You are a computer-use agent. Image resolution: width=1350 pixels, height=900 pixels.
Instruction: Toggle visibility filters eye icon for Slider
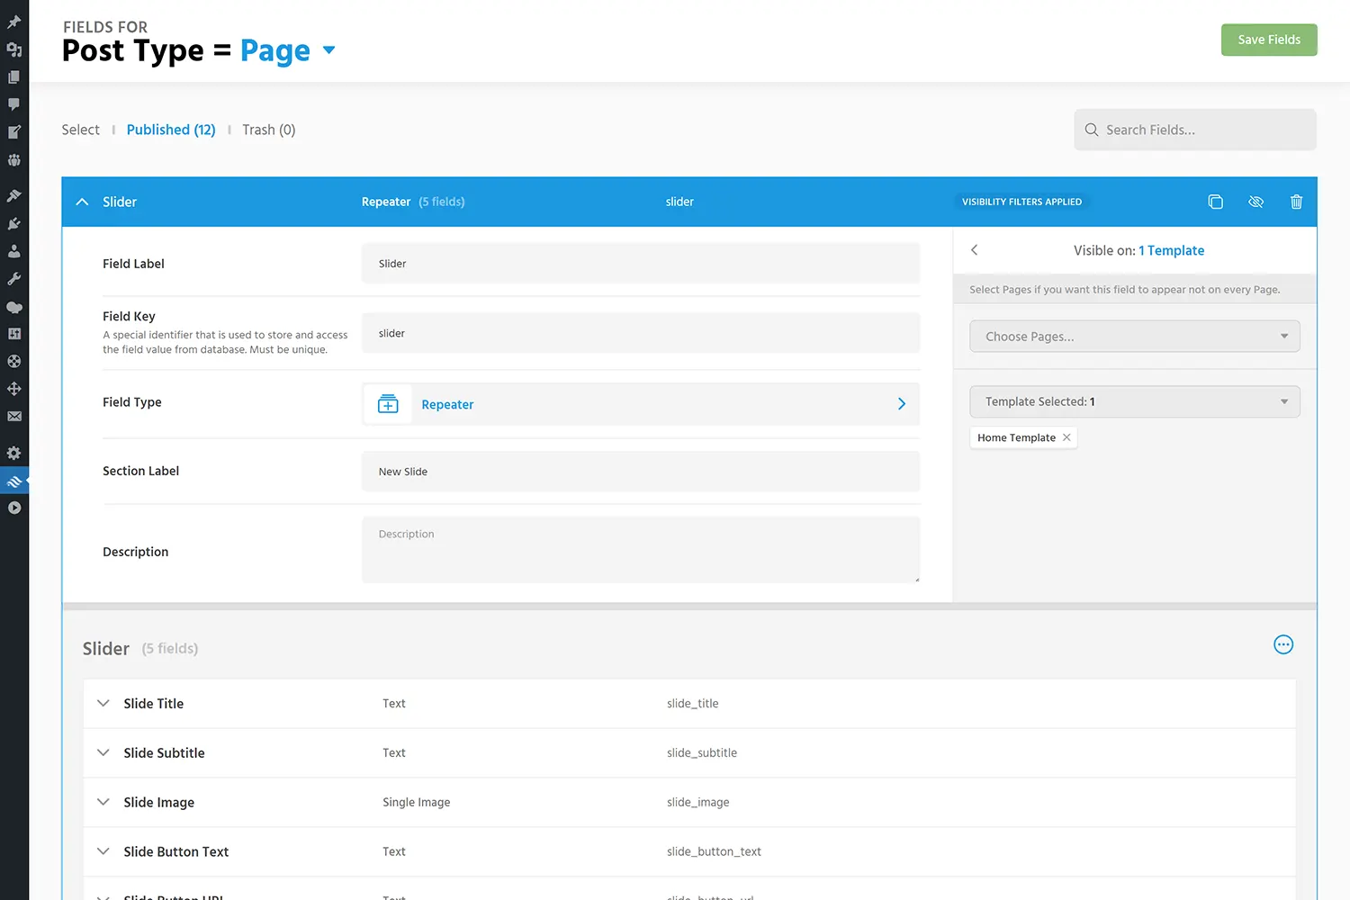pyautogui.click(x=1255, y=202)
